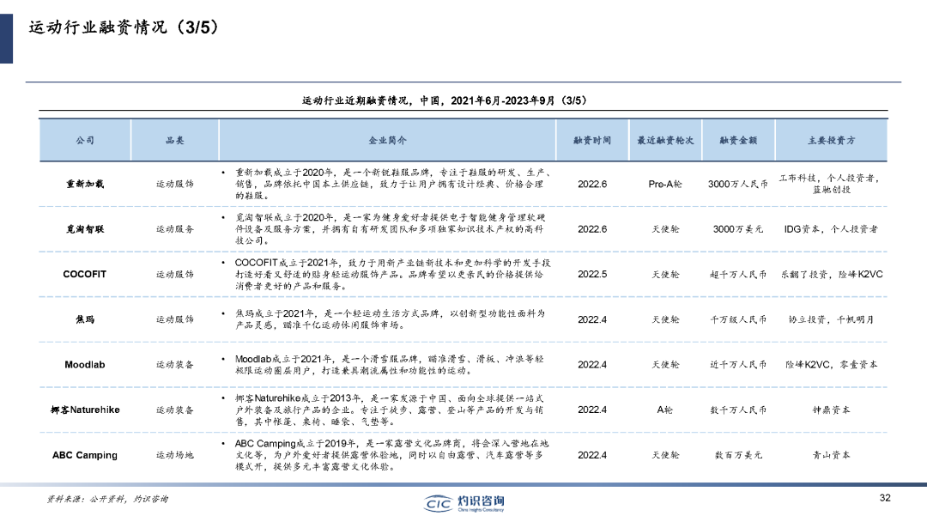Click the source note 资料来源
Screen dimensions: 927x522
pos(107,499)
